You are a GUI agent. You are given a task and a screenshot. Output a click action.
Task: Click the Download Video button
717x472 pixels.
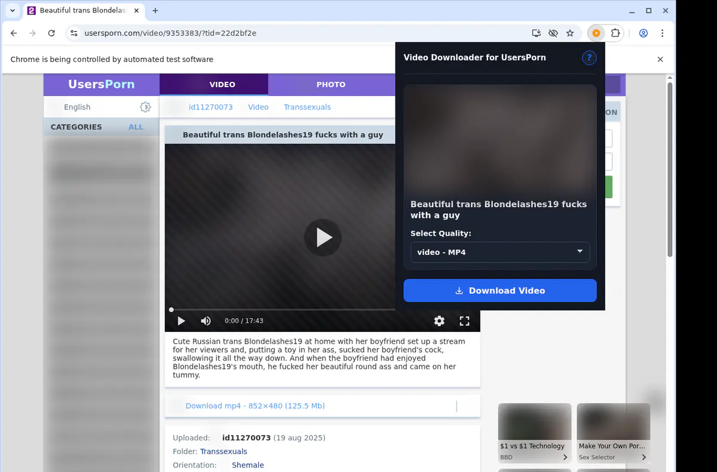[x=500, y=291]
